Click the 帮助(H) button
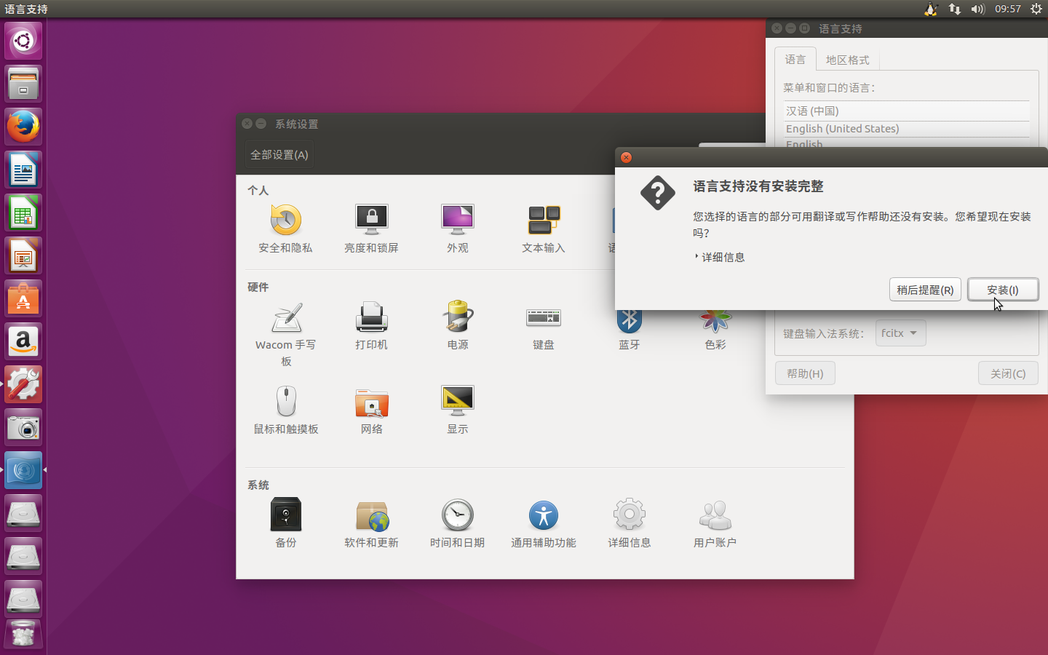This screenshot has height=655, width=1048. (805, 373)
